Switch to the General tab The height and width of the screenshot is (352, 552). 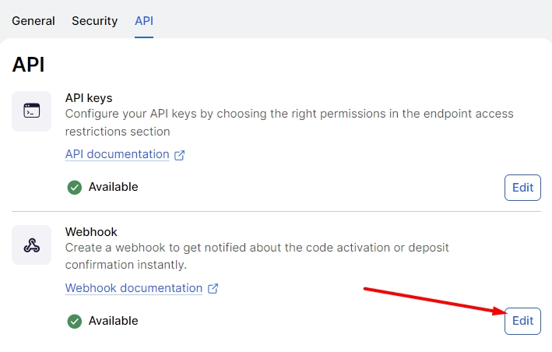[33, 21]
